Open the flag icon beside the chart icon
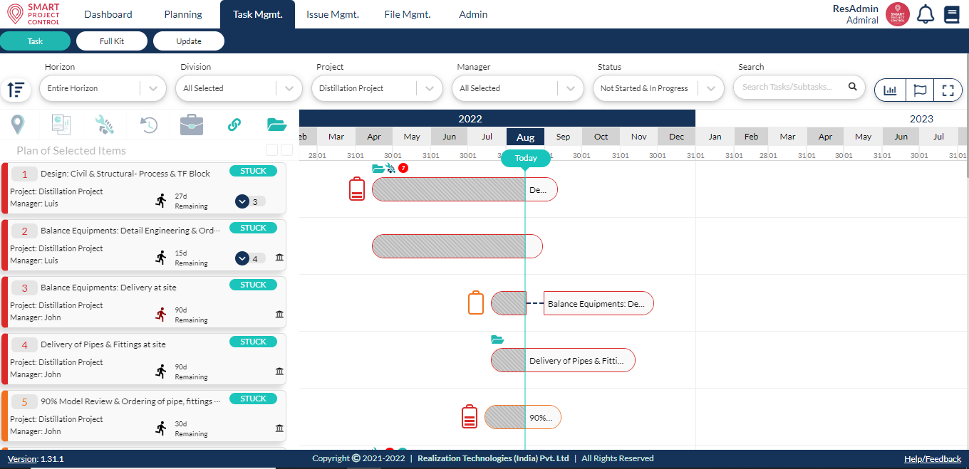Viewport: 969px width, 469px height. coord(920,90)
